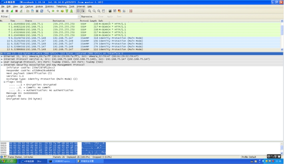Viewport: 284px width, 164px height.
Task: Toggle auto-scroll in live capture
Action: 83,11
